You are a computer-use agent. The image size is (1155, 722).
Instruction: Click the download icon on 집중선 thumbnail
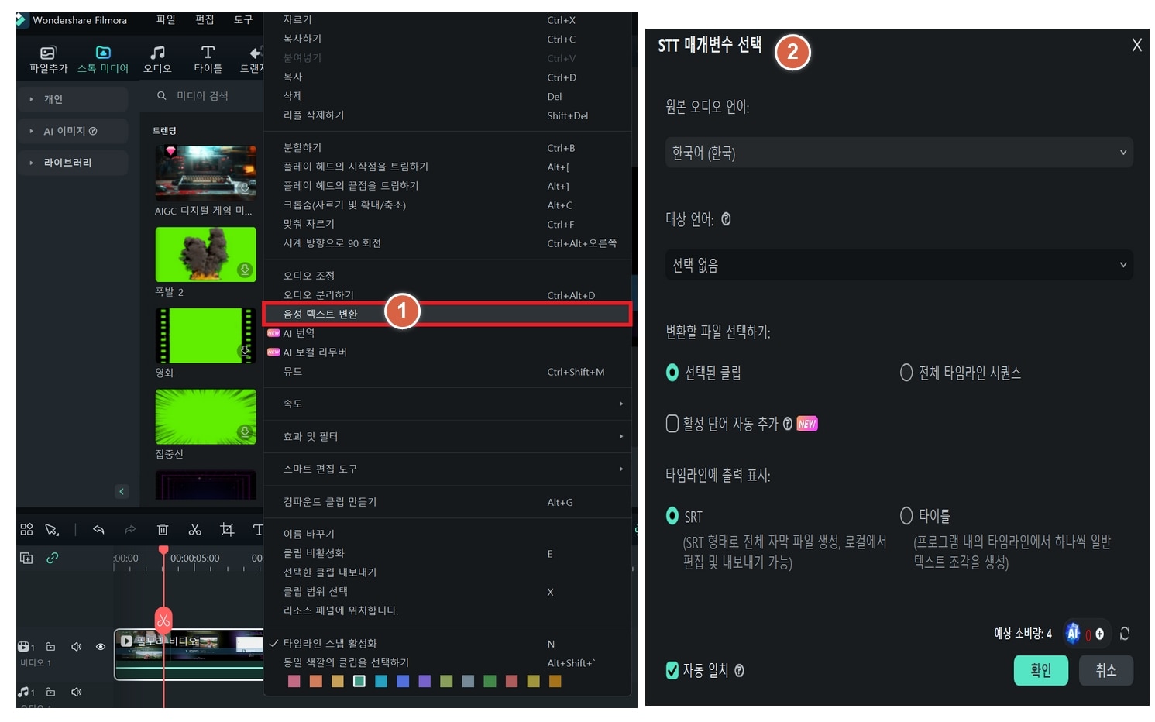click(245, 431)
